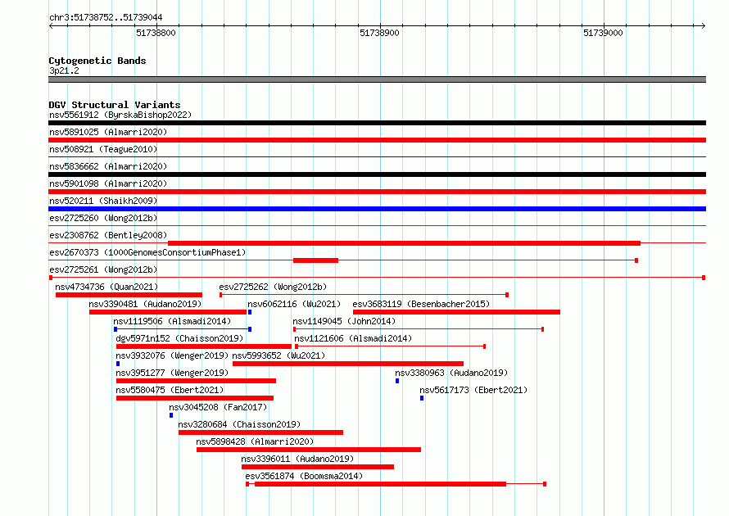Click the blue marker under nsv3380963 (Audano2019)
729x516 pixels.
tap(397, 381)
